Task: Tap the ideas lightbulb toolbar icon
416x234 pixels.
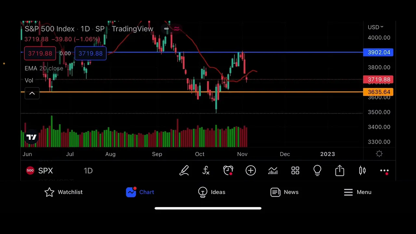Action: 317,171
